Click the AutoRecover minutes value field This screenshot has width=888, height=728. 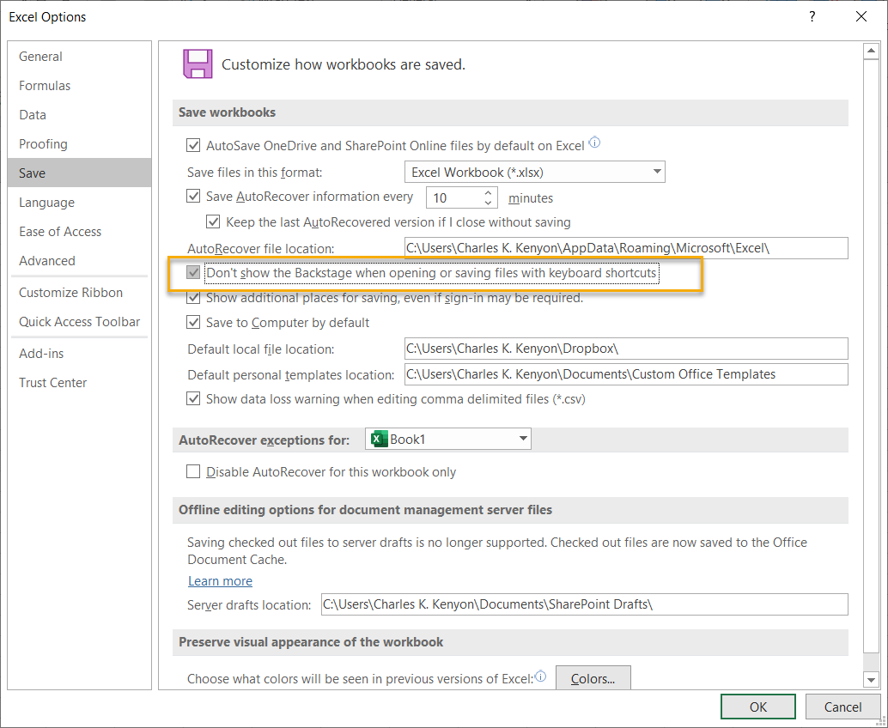tap(454, 197)
